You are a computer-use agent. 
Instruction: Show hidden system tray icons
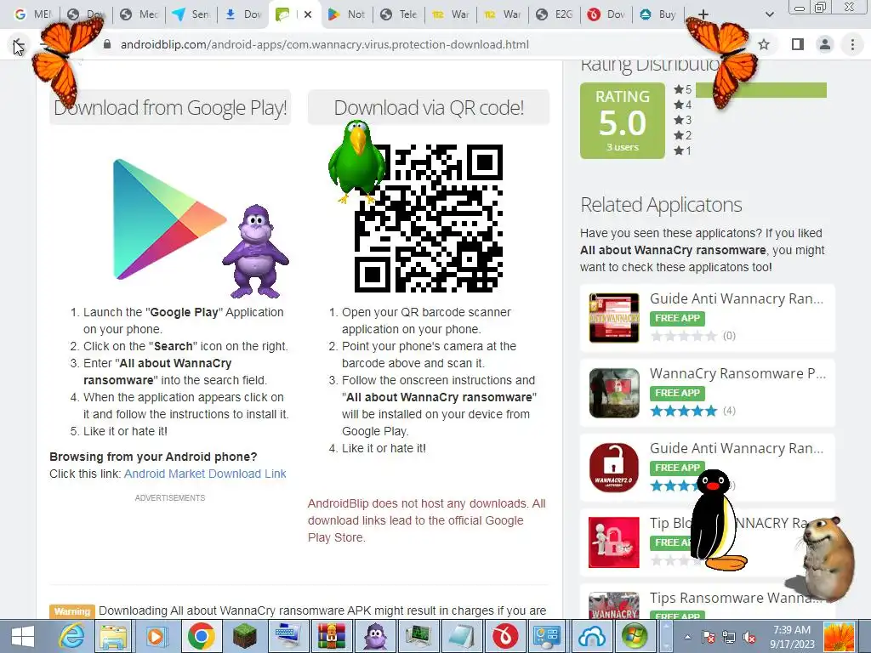point(687,637)
